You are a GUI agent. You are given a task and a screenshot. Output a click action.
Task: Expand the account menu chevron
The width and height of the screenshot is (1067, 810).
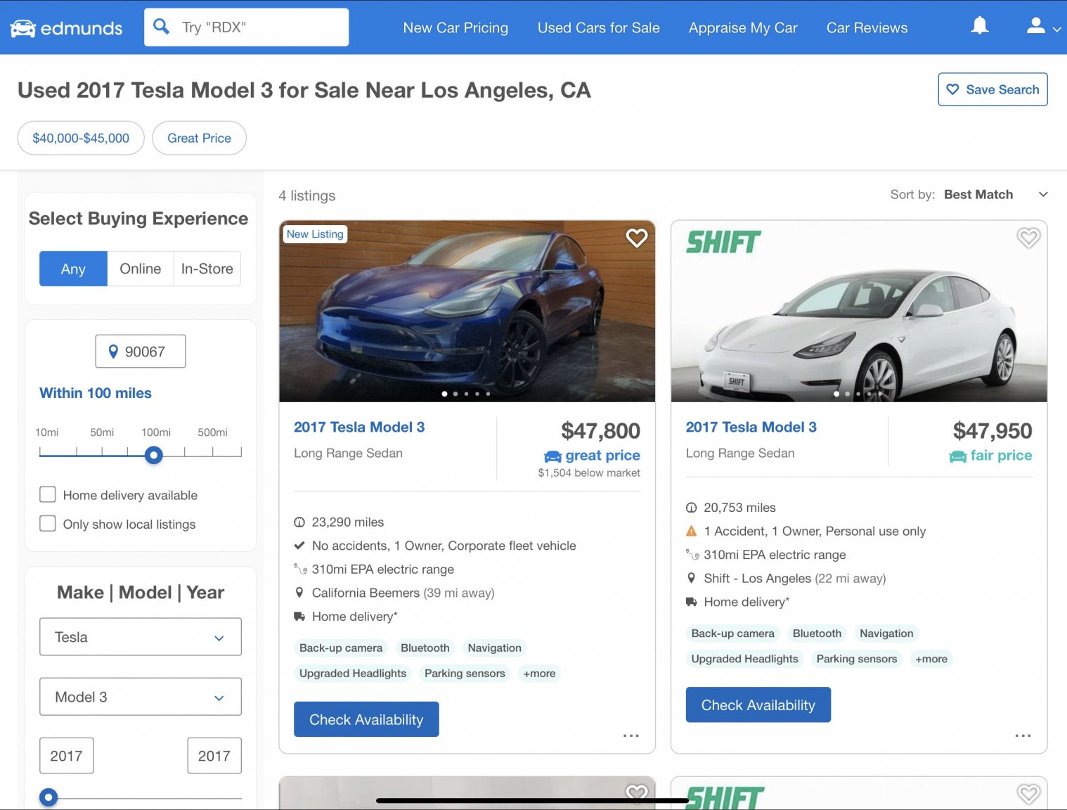[x=1056, y=30]
